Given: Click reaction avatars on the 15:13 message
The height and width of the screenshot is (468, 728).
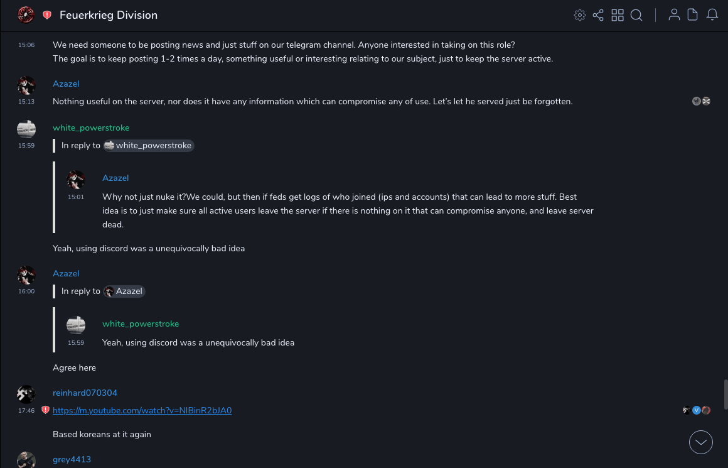Looking at the screenshot, I should (x=701, y=101).
